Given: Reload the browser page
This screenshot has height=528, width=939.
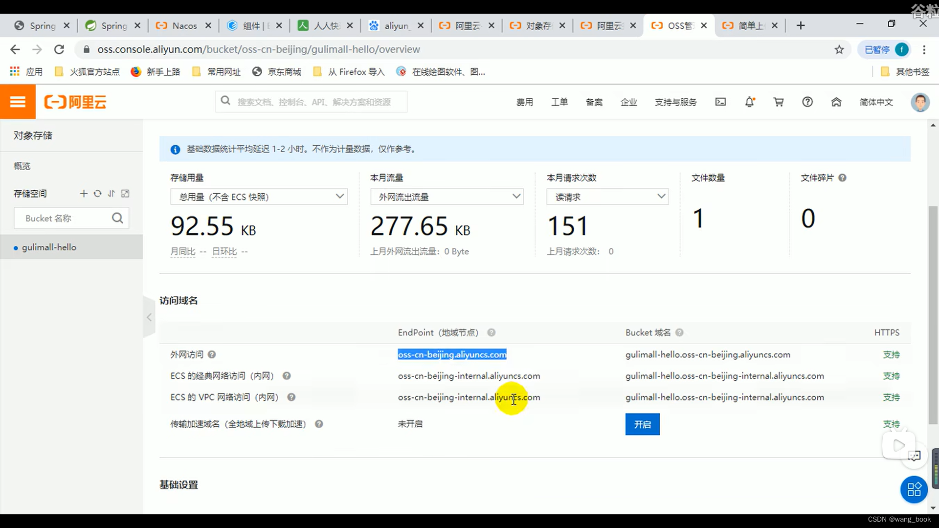Looking at the screenshot, I should (59, 49).
